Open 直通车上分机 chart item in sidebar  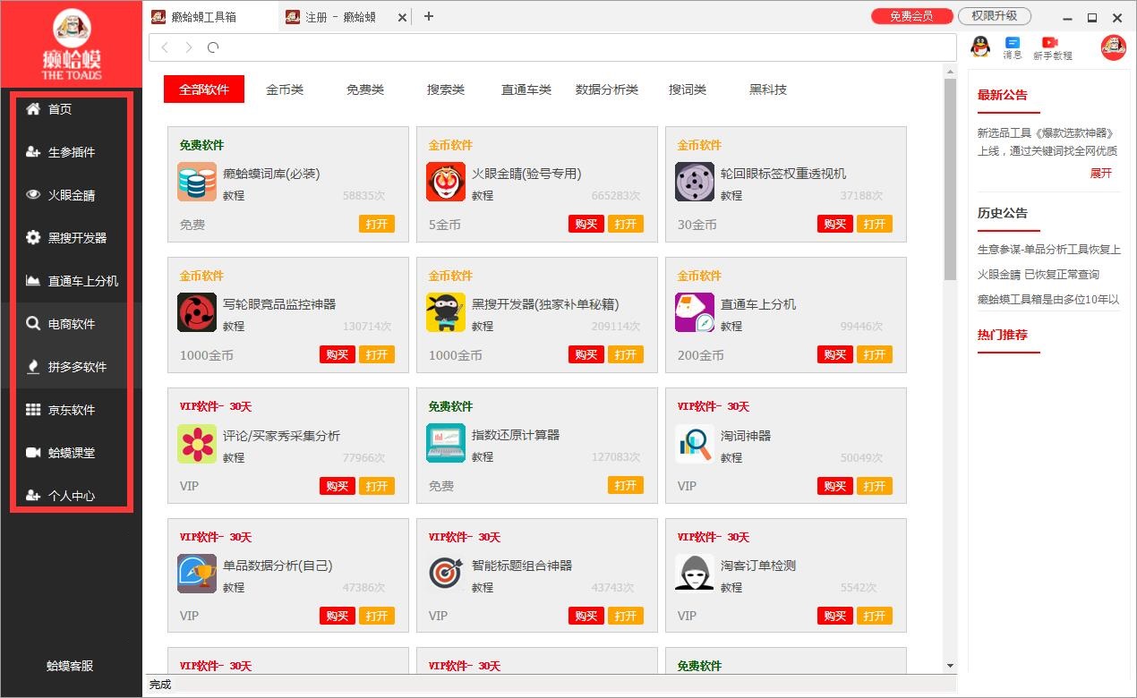pyautogui.click(x=72, y=281)
